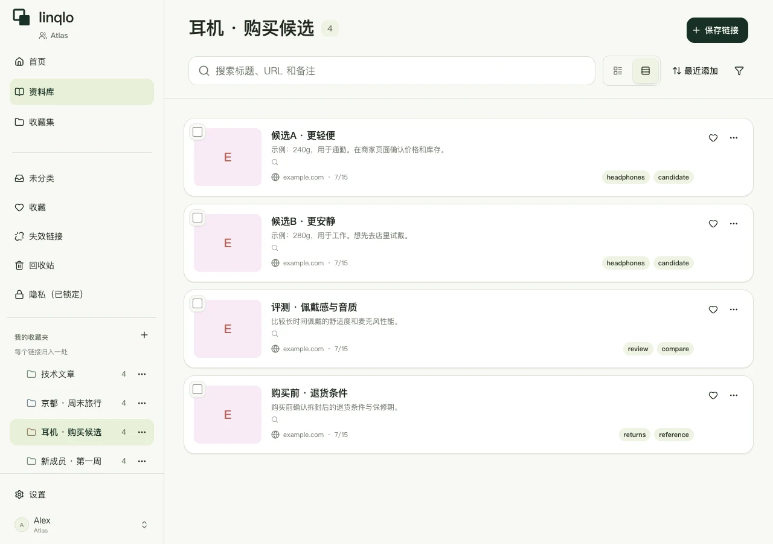Viewport: 773px width, 544px height.
Task: Click thumbnail of 评测 · 佩戴感与音质
Action: pyautogui.click(x=228, y=329)
